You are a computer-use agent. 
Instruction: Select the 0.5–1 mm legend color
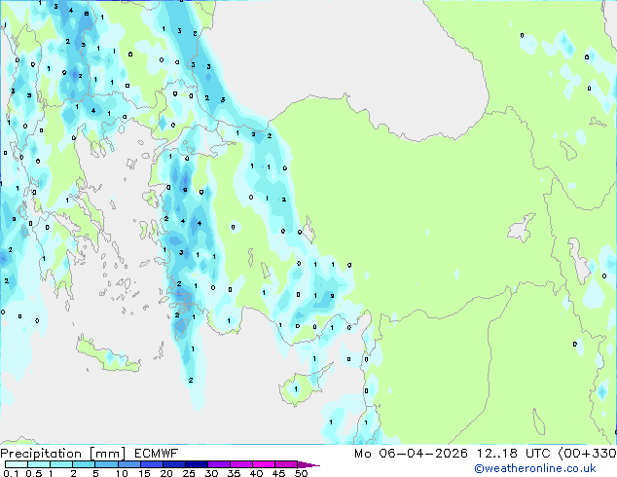coord(39,464)
